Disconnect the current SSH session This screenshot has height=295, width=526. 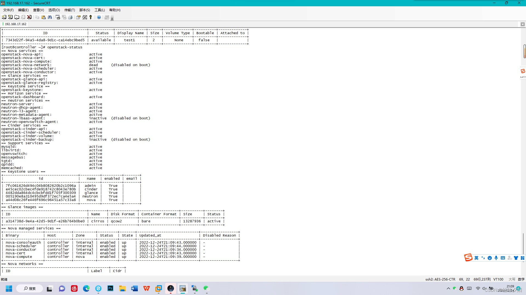(x=29, y=17)
